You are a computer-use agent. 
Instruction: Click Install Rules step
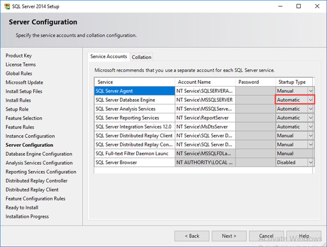(18, 100)
